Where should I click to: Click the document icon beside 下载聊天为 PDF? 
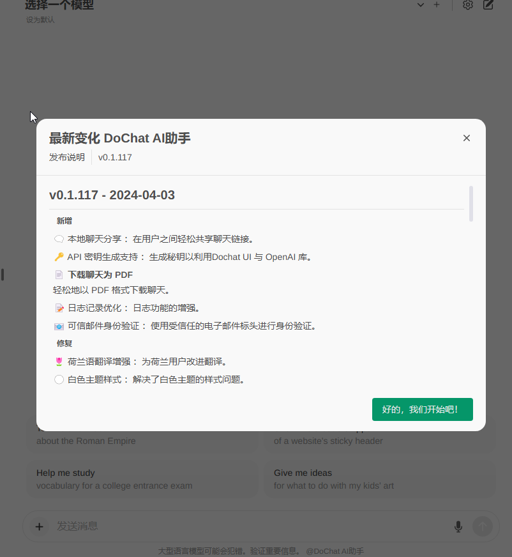(59, 275)
